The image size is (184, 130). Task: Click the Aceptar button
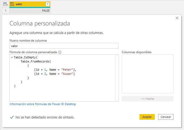tap(147, 117)
